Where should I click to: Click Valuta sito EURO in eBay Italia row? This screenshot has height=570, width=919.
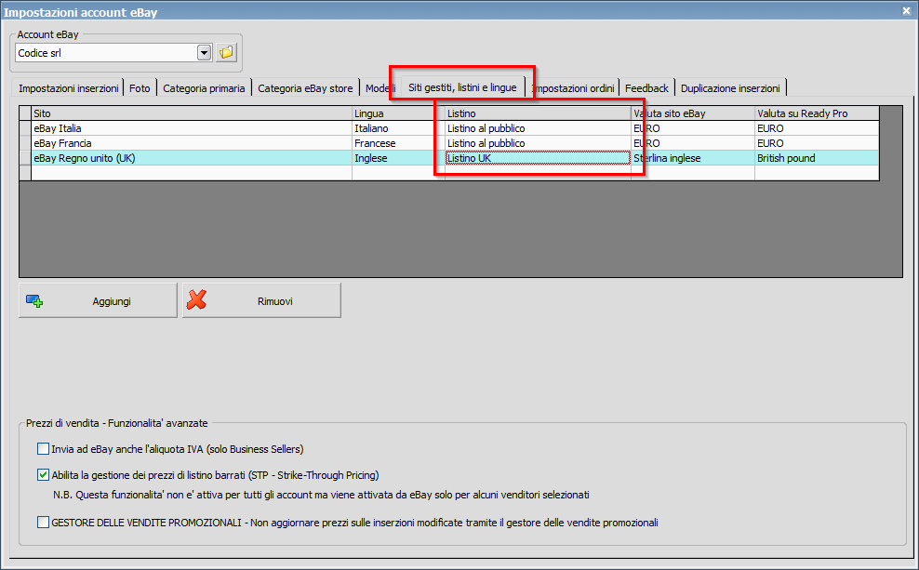[693, 128]
